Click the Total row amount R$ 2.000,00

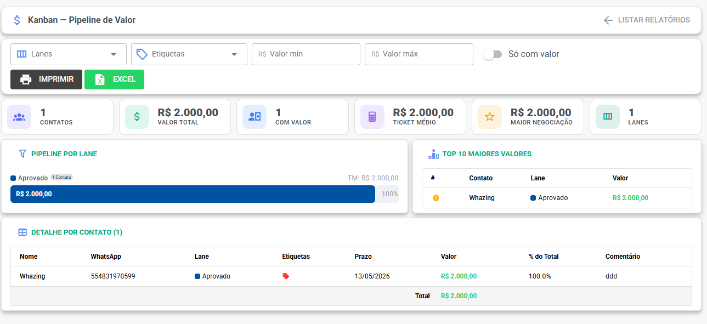tap(459, 296)
